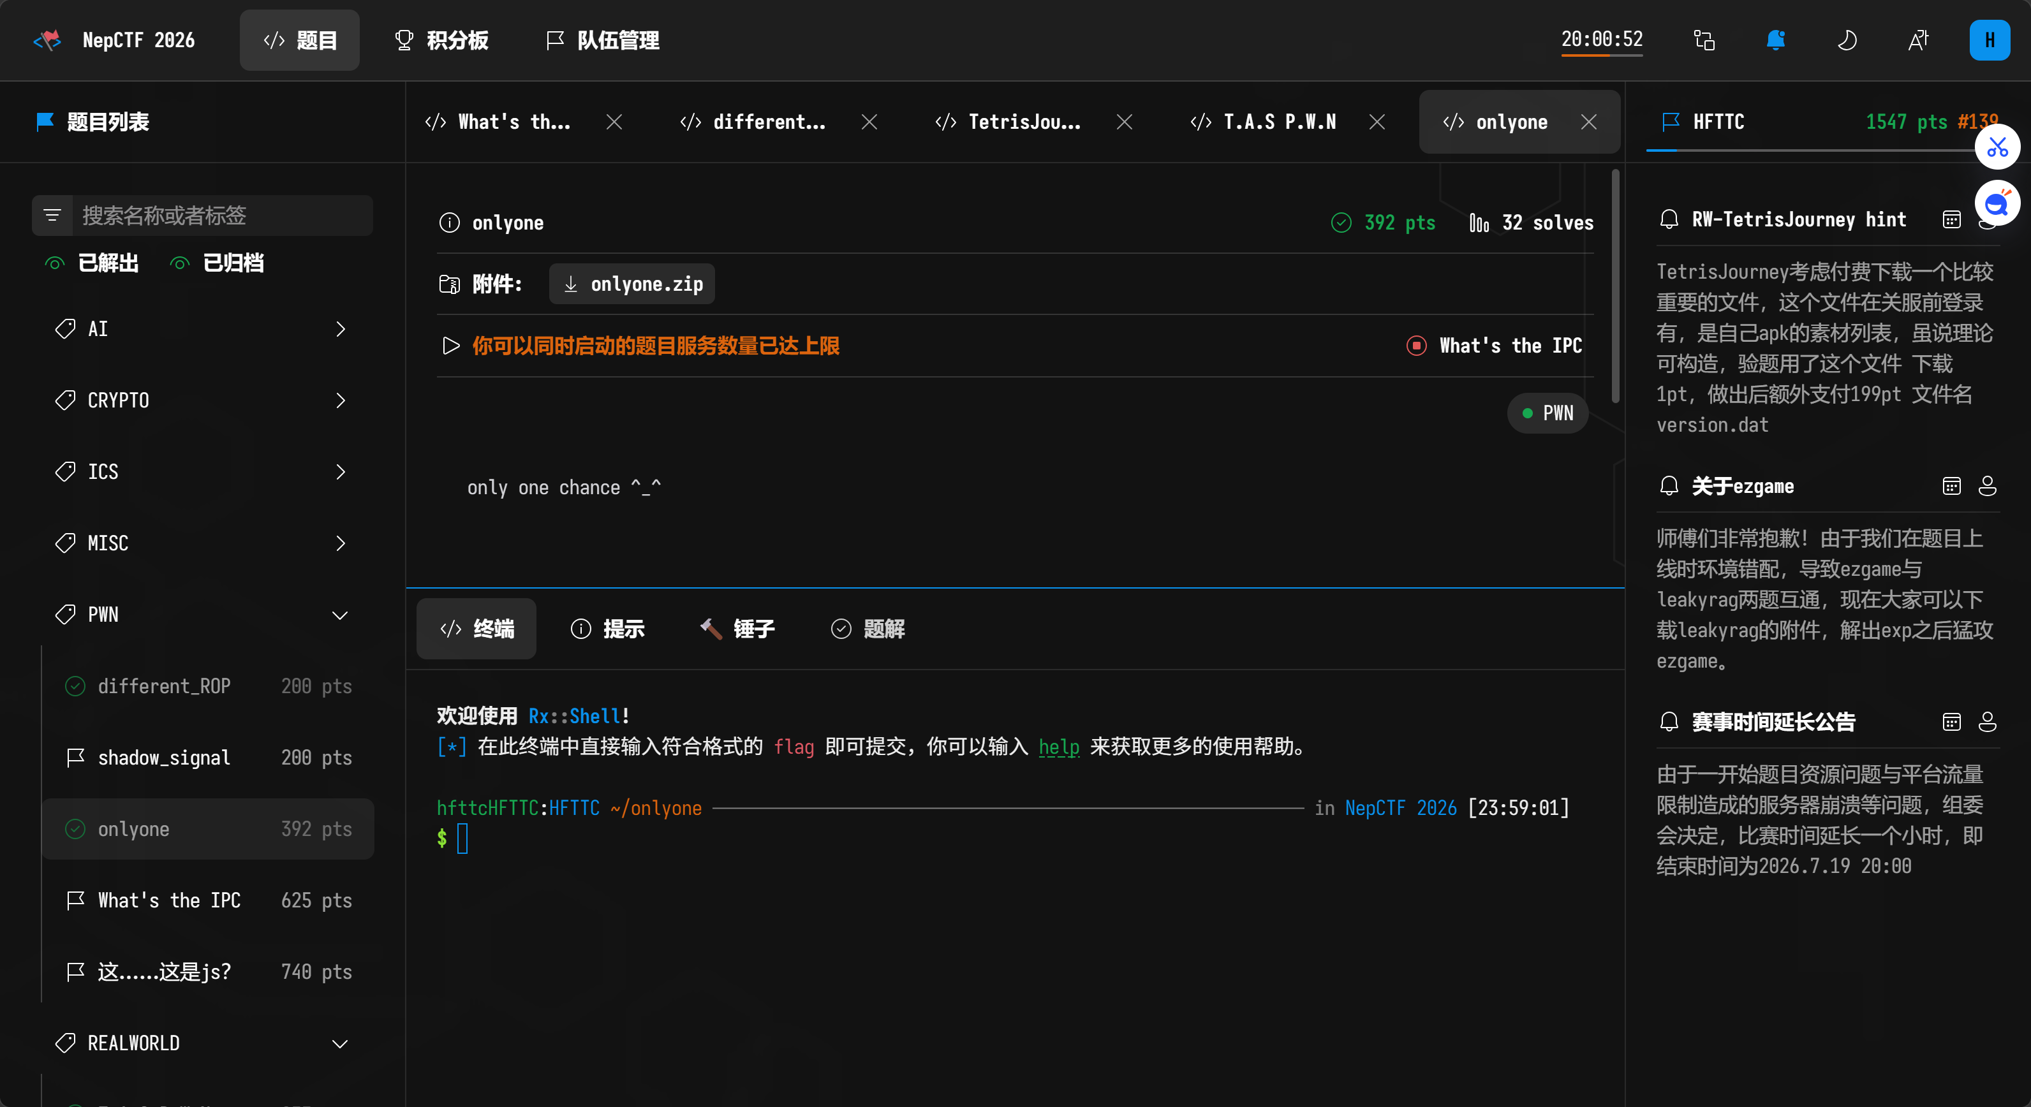Click the 20:00:52 countdown timer

pos(1601,40)
